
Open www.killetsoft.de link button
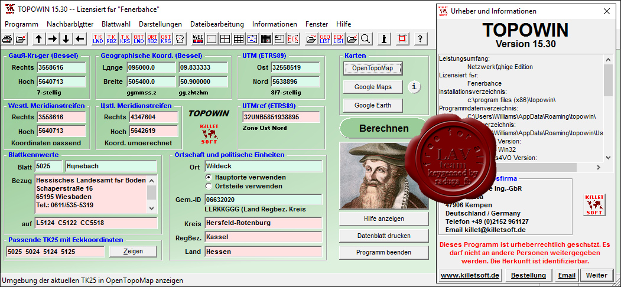(x=470, y=275)
